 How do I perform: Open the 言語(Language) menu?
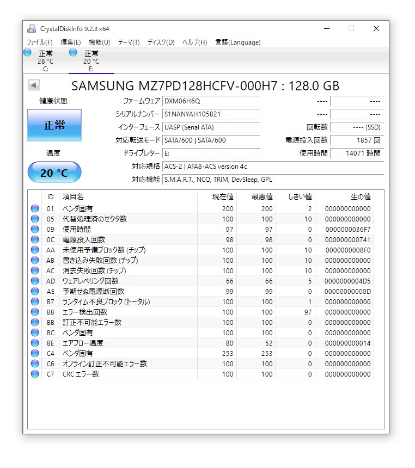(238, 42)
